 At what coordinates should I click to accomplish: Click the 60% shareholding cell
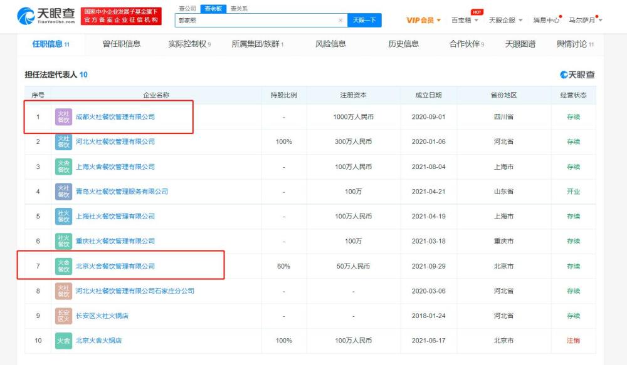[283, 266]
